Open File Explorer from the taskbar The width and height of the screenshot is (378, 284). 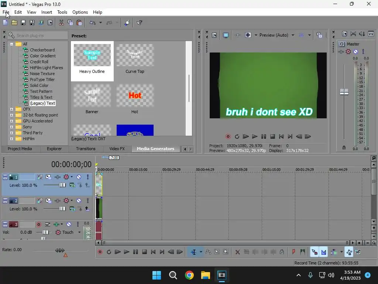[x=206, y=275]
